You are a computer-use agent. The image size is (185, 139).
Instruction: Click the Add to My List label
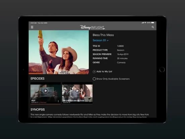[104, 72]
